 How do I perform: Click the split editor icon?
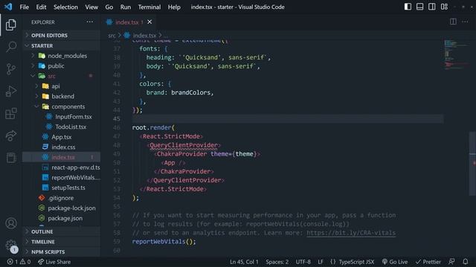pyautogui.click(x=453, y=22)
